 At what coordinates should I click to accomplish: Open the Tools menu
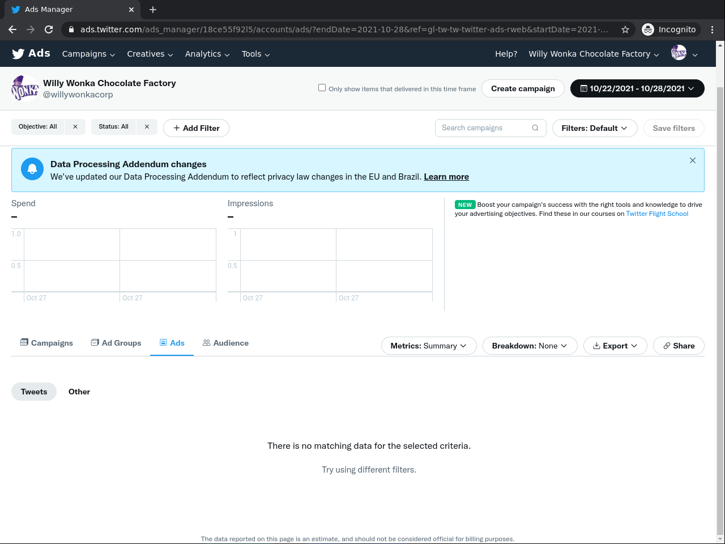click(256, 54)
